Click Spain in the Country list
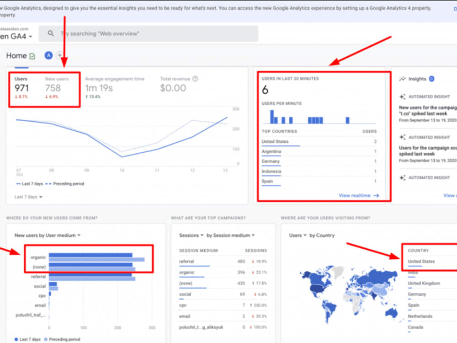457x343 pixels. pyautogui.click(x=413, y=305)
